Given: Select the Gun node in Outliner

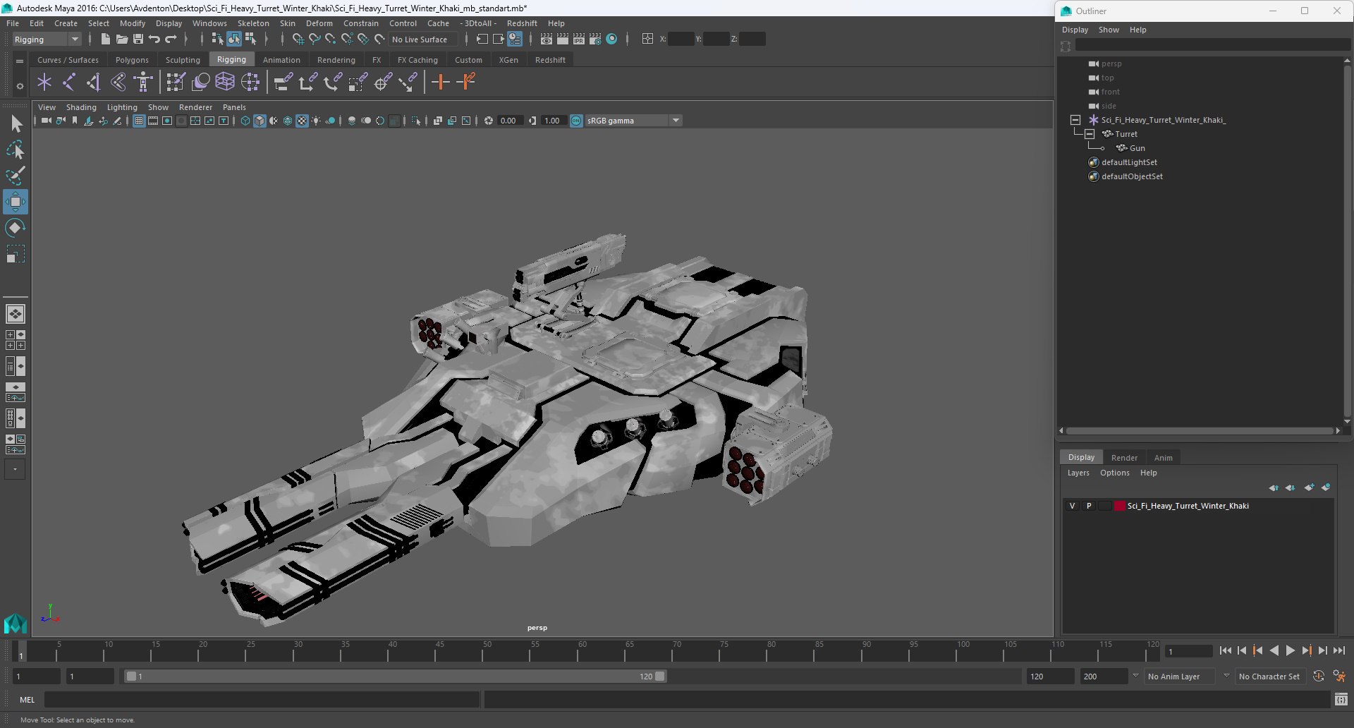Looking at the screenshot, I should 1137,148.
